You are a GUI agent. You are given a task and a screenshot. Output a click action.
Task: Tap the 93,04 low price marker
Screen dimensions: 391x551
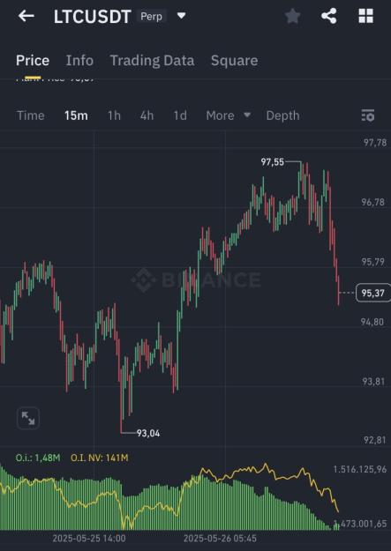click(x=148, y=433)
